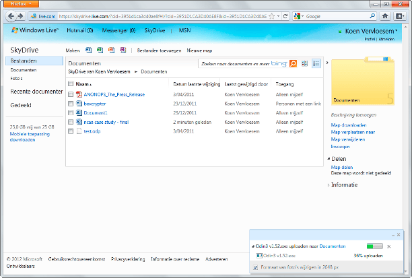Tick the select-all checkbox beside Naam
Screen dimensions: 412x278
71,83
